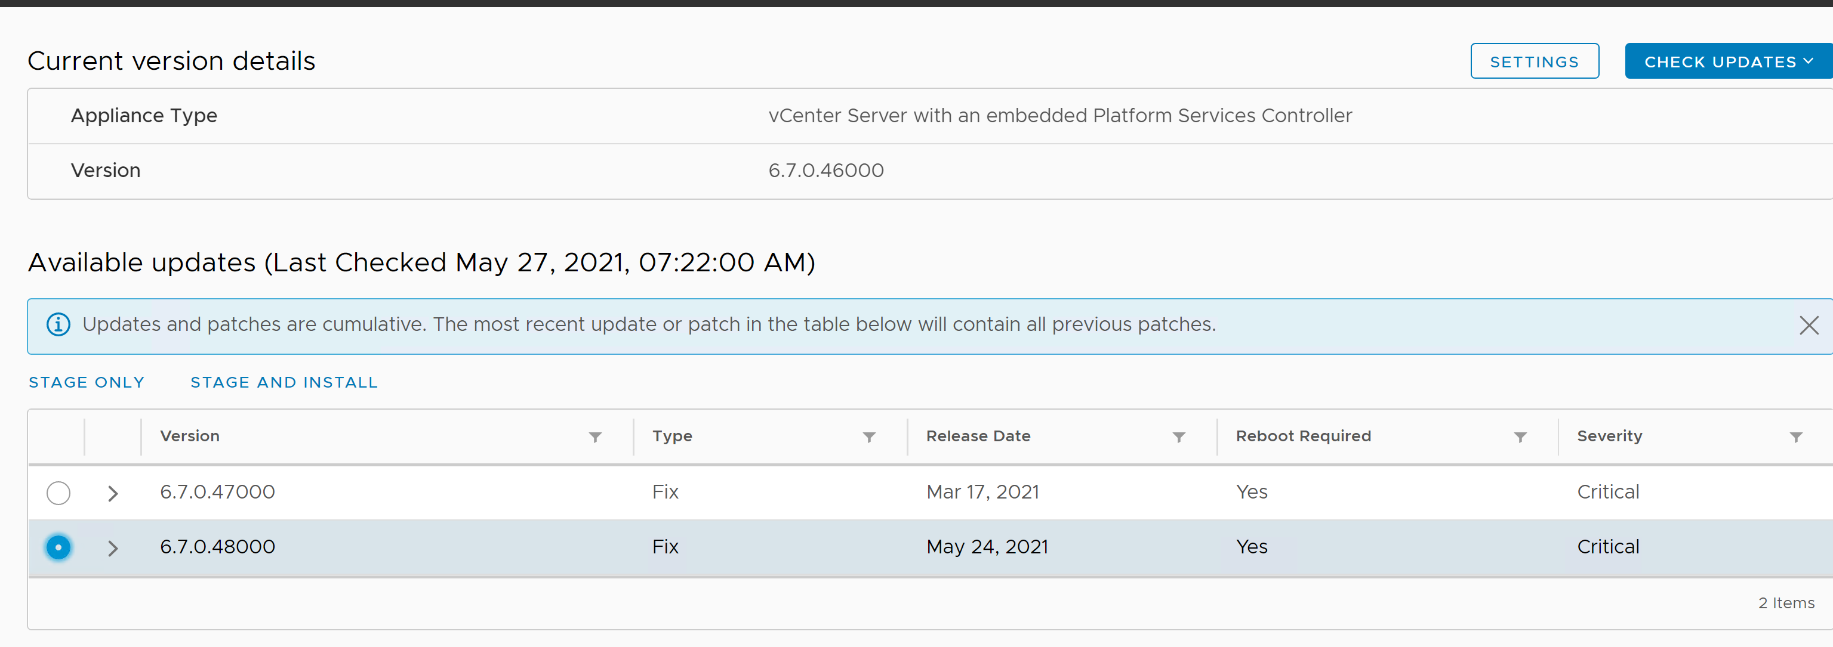1833x647 pixels.
Task: Click the Severity column filter icon
Action: point(1796,437)
